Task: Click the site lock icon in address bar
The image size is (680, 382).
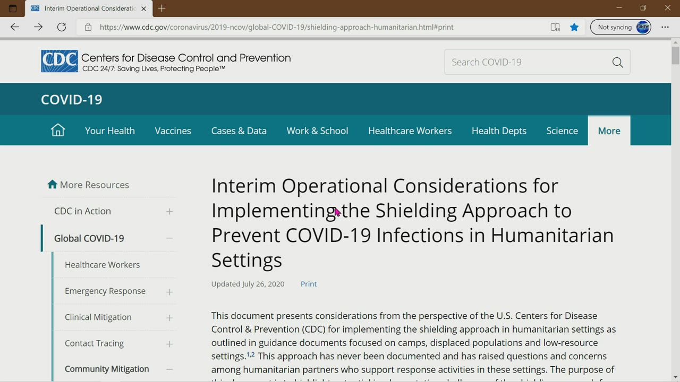Action: [88, 27]
